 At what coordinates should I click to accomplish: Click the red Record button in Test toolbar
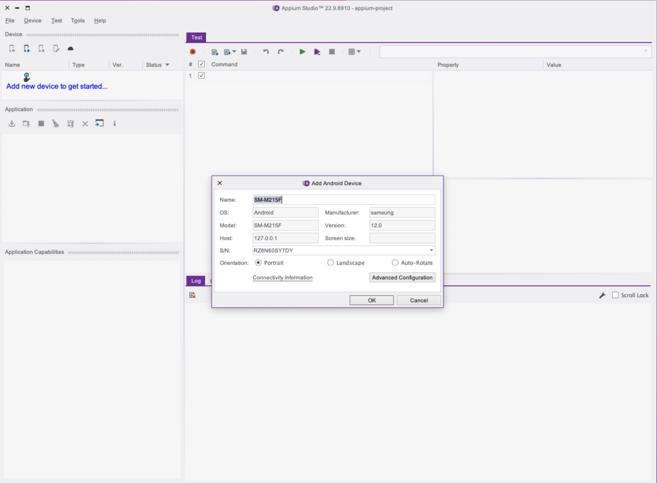pos(192,52)
